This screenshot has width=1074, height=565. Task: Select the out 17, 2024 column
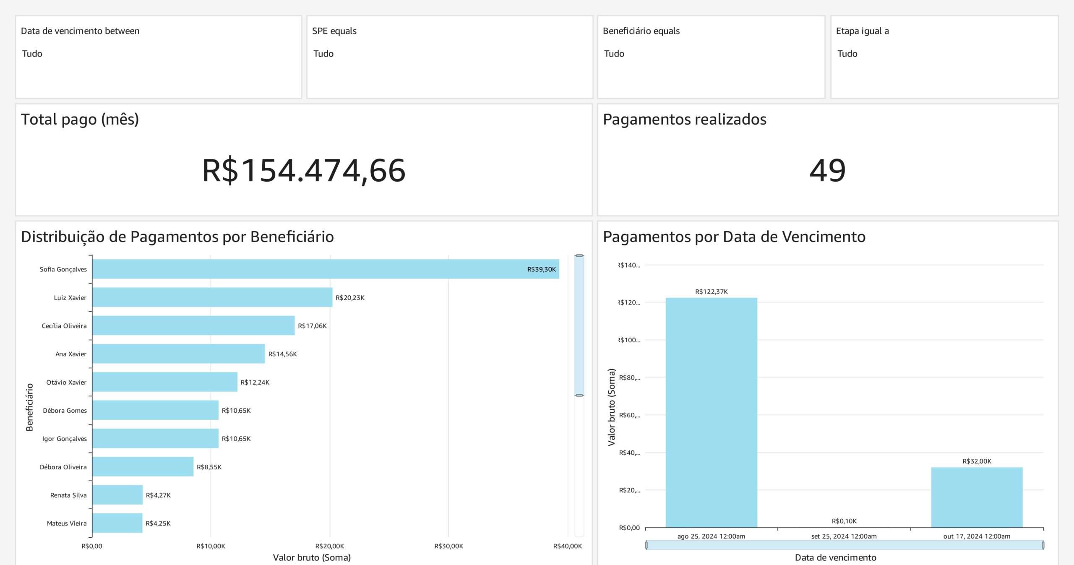pos(977,497)
